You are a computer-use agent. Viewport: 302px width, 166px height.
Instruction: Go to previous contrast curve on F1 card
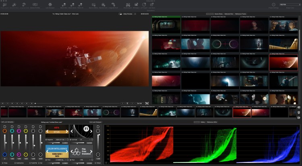(x=72, y=131)
